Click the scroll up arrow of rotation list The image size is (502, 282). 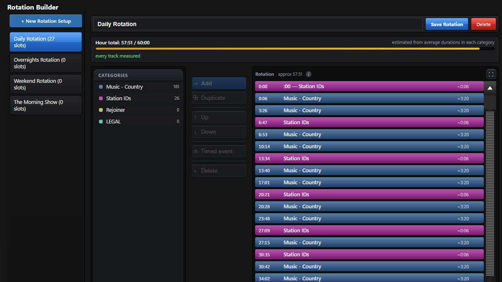pos(490,88)
